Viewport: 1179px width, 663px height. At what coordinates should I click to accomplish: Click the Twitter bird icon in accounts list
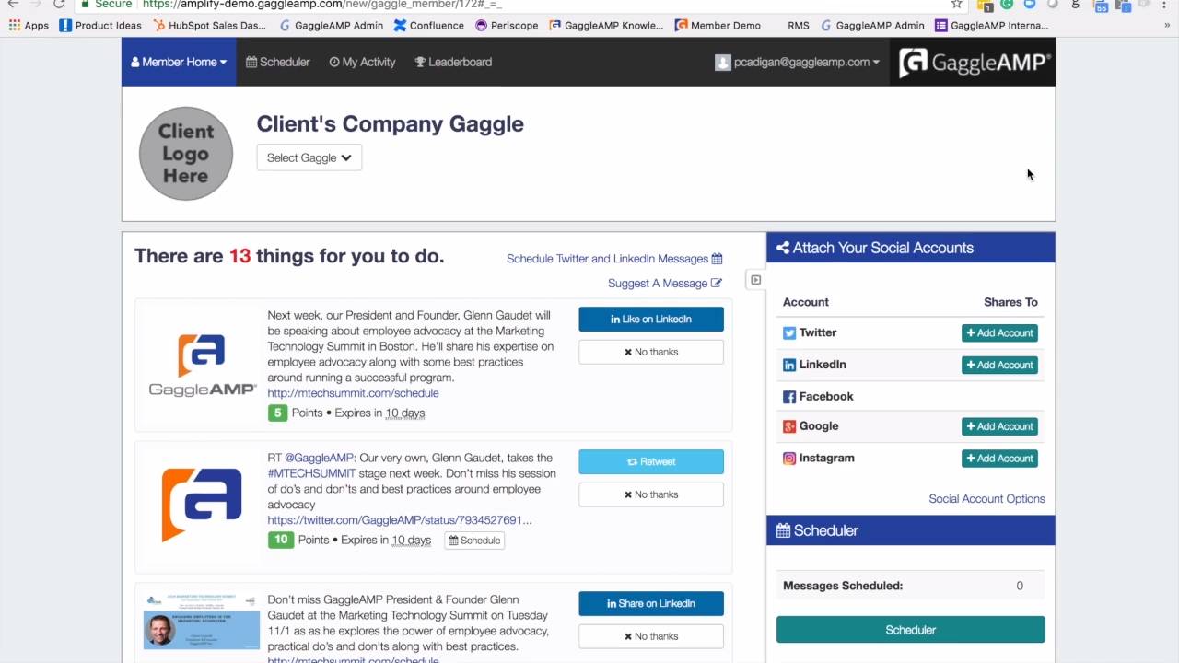(789, 333)
